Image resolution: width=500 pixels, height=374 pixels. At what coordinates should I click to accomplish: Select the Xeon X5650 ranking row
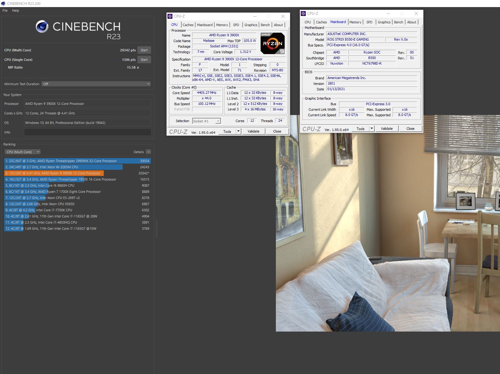pos(77,204)
